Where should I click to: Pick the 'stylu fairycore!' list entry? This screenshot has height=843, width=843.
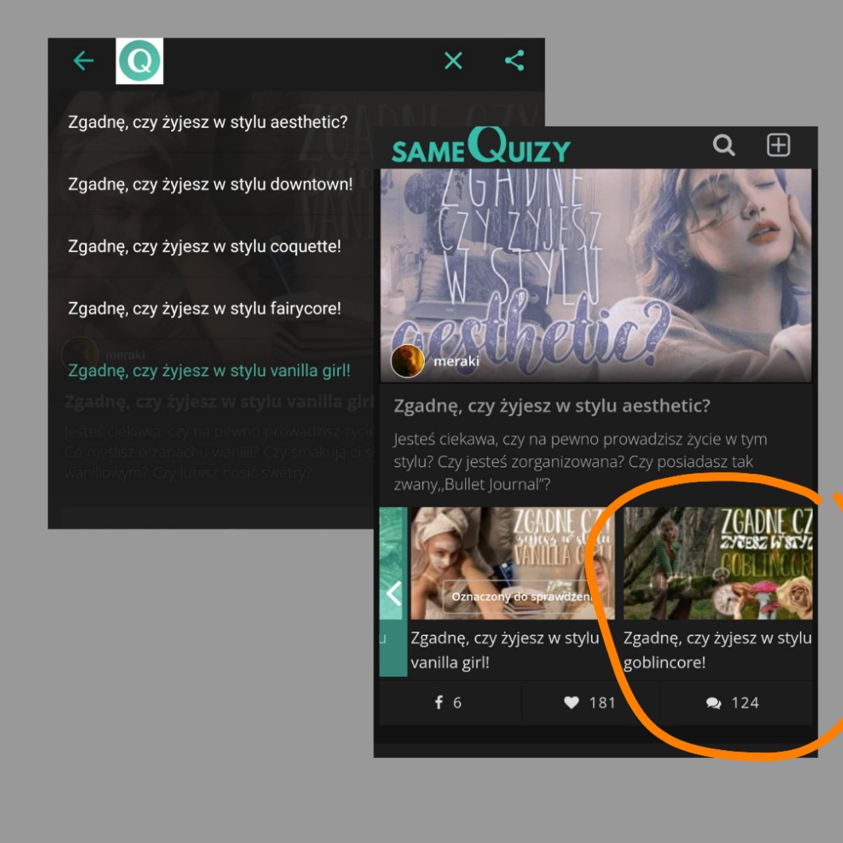point(204,309)
